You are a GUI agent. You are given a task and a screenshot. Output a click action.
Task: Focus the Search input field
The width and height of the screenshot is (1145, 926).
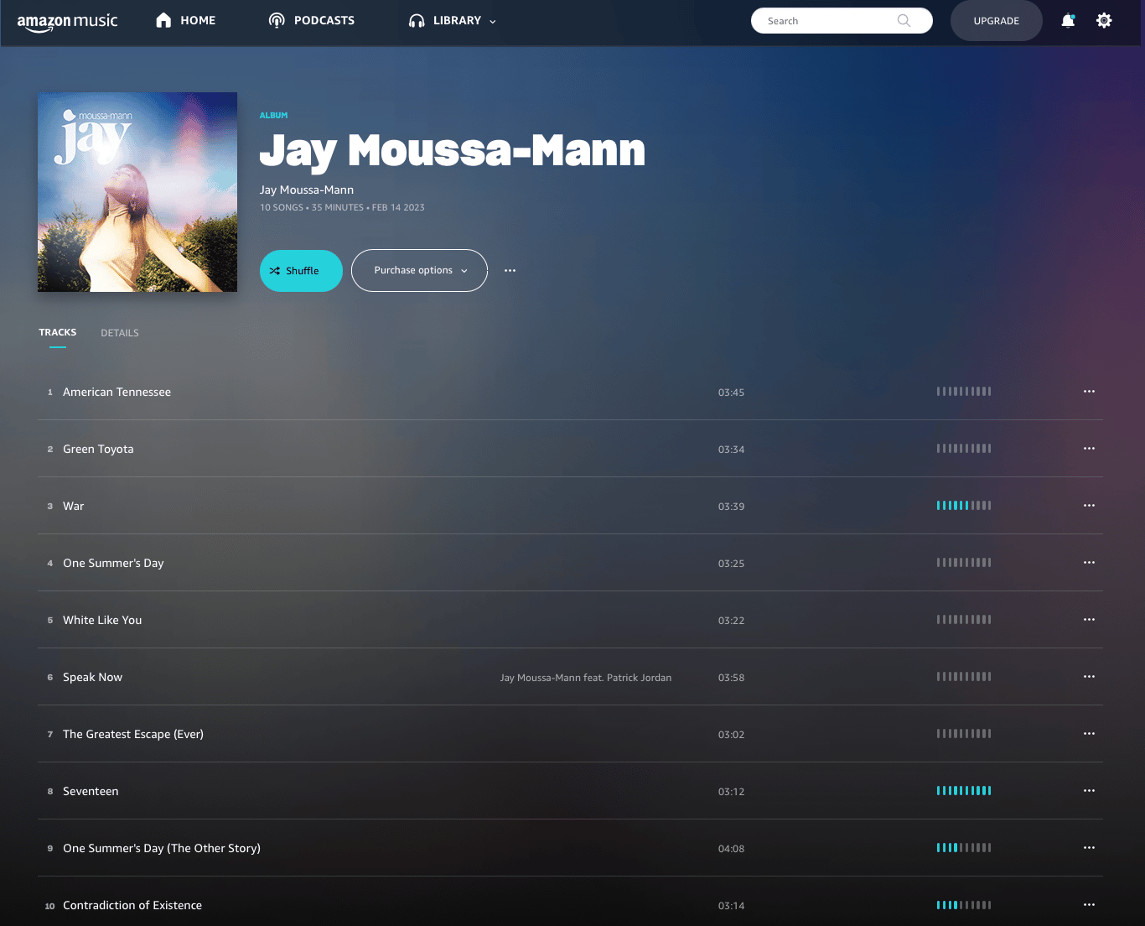[830, 21]
